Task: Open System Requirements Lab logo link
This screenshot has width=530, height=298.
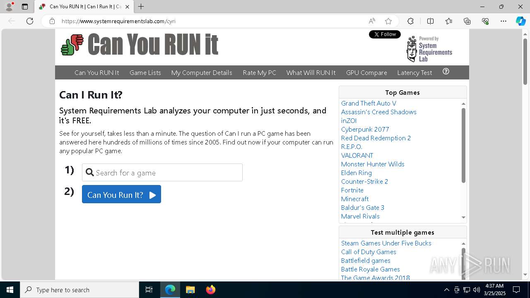Action: (x=429, y=49)
